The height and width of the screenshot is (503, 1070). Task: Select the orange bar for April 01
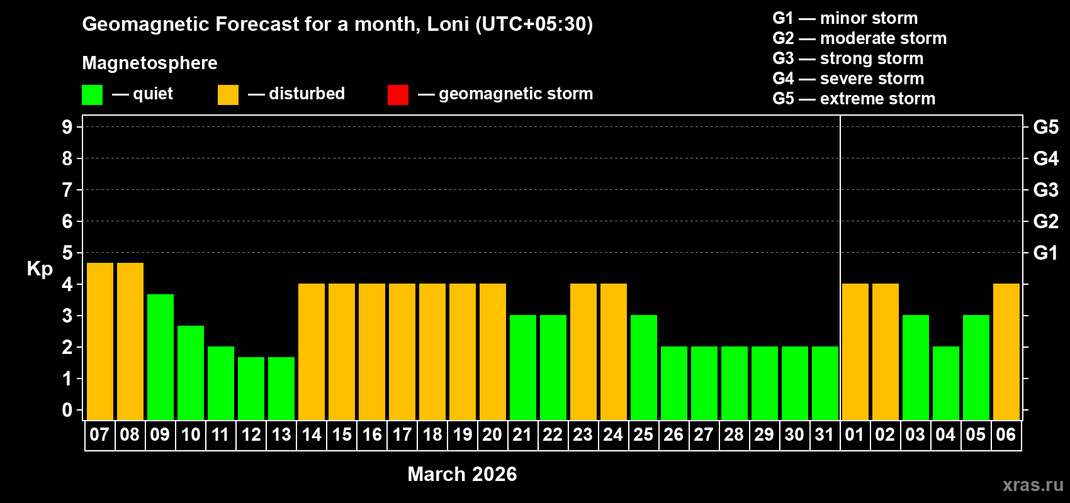click(x=855, y=352)
